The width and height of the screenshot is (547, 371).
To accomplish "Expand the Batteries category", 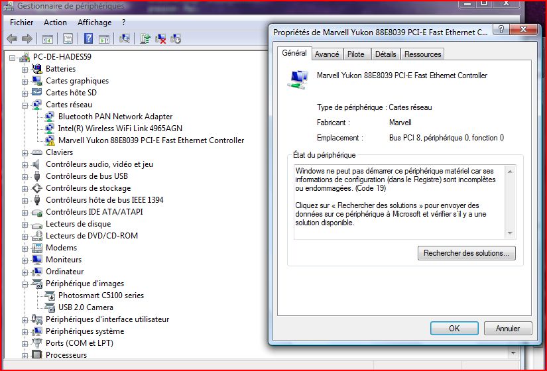I will click(x=25, y=69).
